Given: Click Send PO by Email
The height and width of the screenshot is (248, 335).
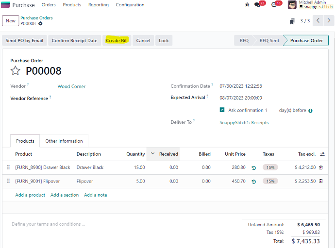Looking at the screenshot, I should [24, 41].
